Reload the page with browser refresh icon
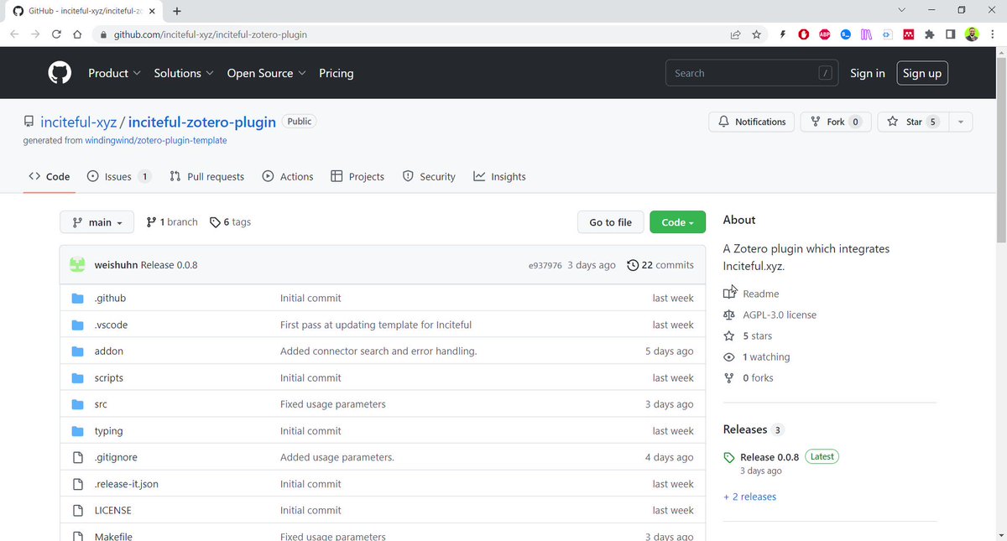Viewport: 1007px width, 541px height. 56,34
